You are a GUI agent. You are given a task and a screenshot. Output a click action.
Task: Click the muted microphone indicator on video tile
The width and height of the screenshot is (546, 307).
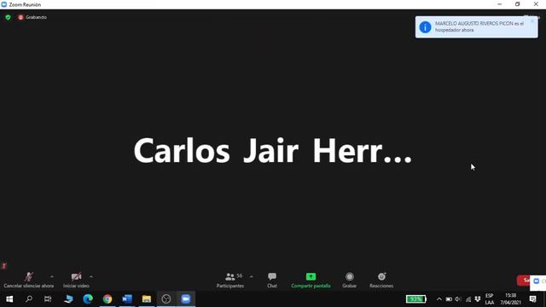tap(4, 266)
